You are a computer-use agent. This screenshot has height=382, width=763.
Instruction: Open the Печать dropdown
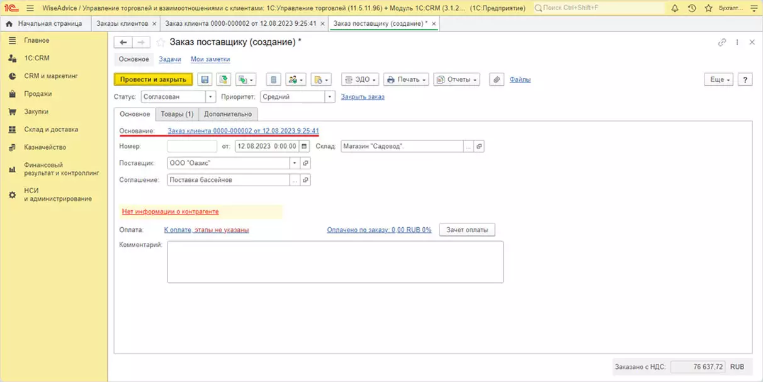click(406, 79)
